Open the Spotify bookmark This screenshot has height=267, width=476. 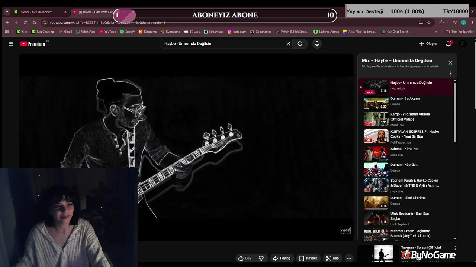tap(128, 32)
